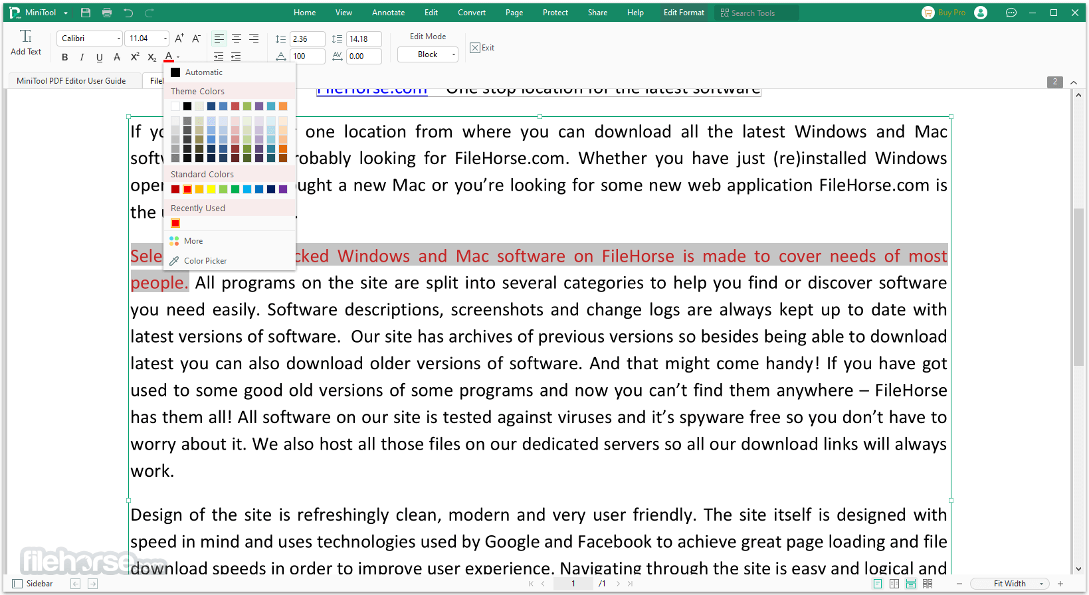Center-align the text

pyautogui.click(x=236, y=39)
